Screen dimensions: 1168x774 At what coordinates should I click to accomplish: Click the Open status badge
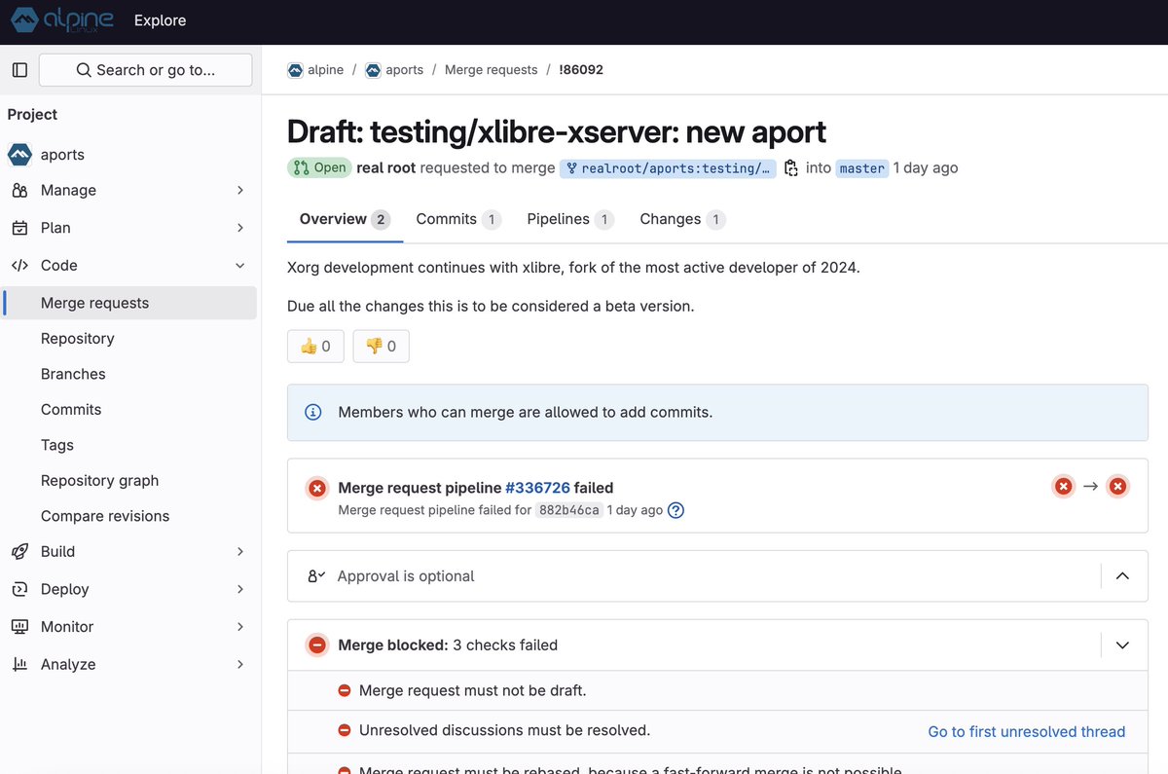click(318, 167)
